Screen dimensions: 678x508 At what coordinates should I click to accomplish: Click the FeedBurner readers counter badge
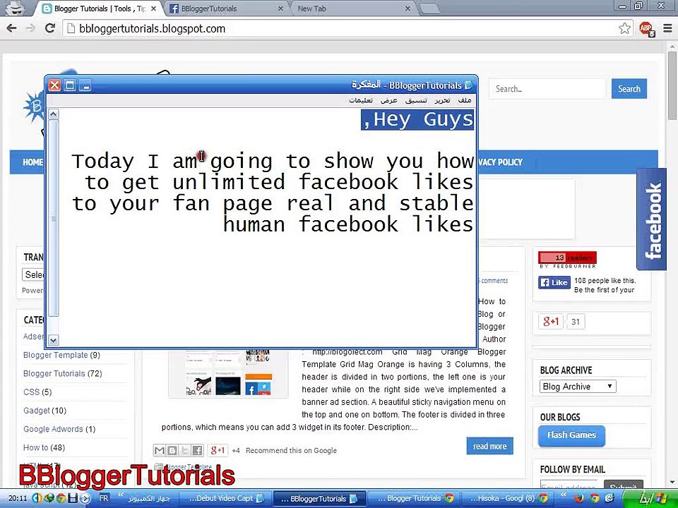567,258
